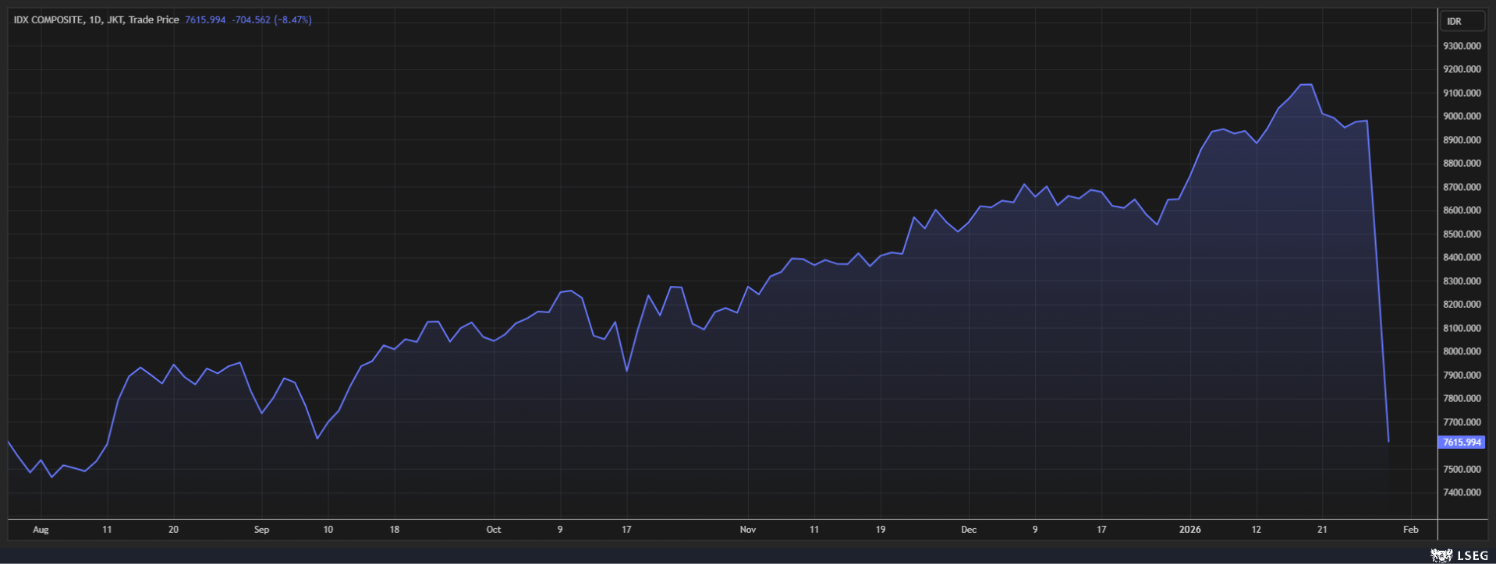Select the Nov marker on the date axis

pos(747,530)
